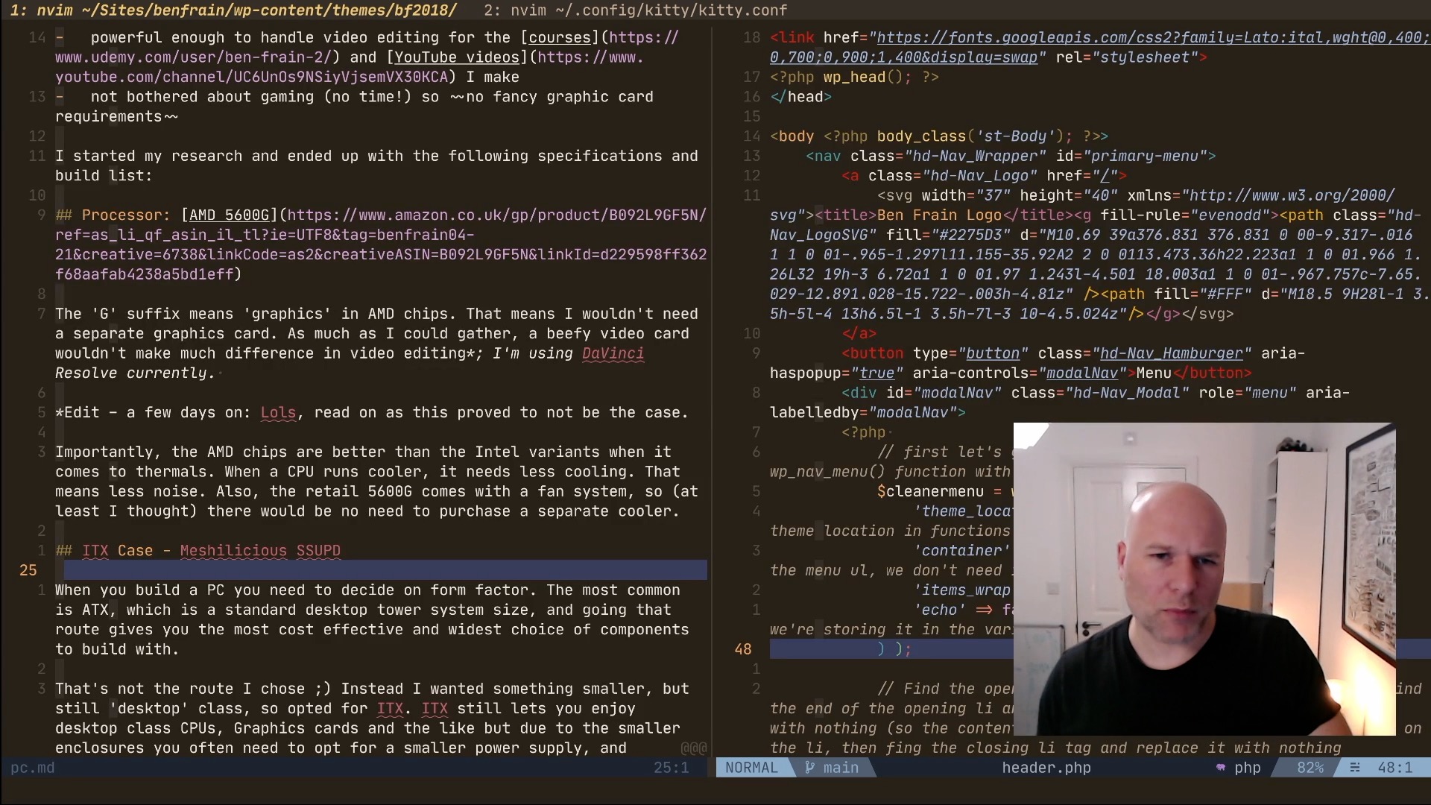The image size is (1431, 805).
Task: Click the 'YouTube videos' markdown link text
Action: tap(457, 57)
